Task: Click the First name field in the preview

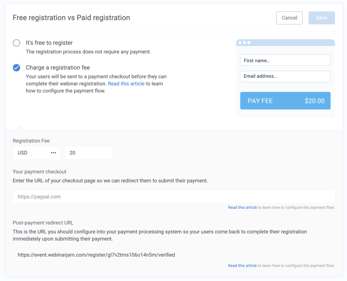Action: click(285, 60)
